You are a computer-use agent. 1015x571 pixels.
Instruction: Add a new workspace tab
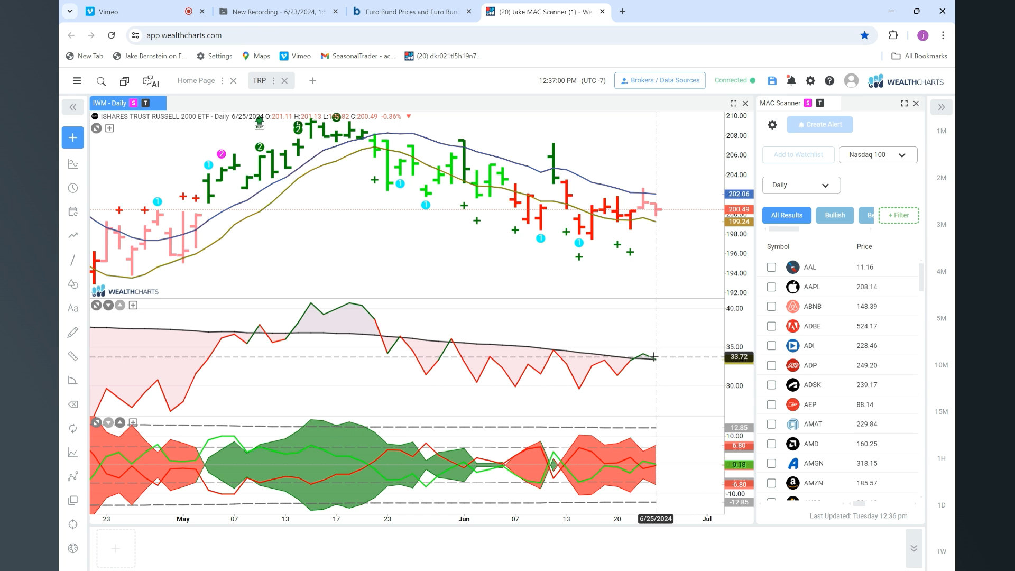[312, 81]
